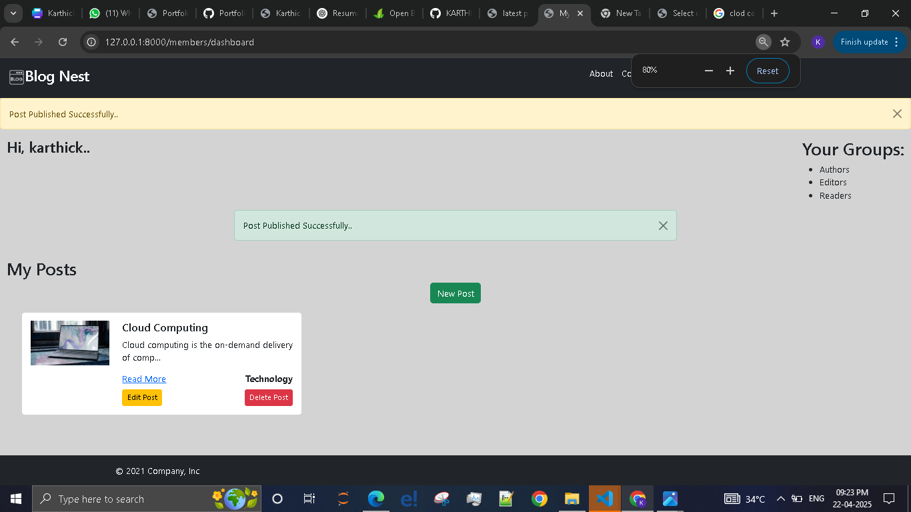Click the New Post button
Screen dimensions: 911x512
pos(455,293)
